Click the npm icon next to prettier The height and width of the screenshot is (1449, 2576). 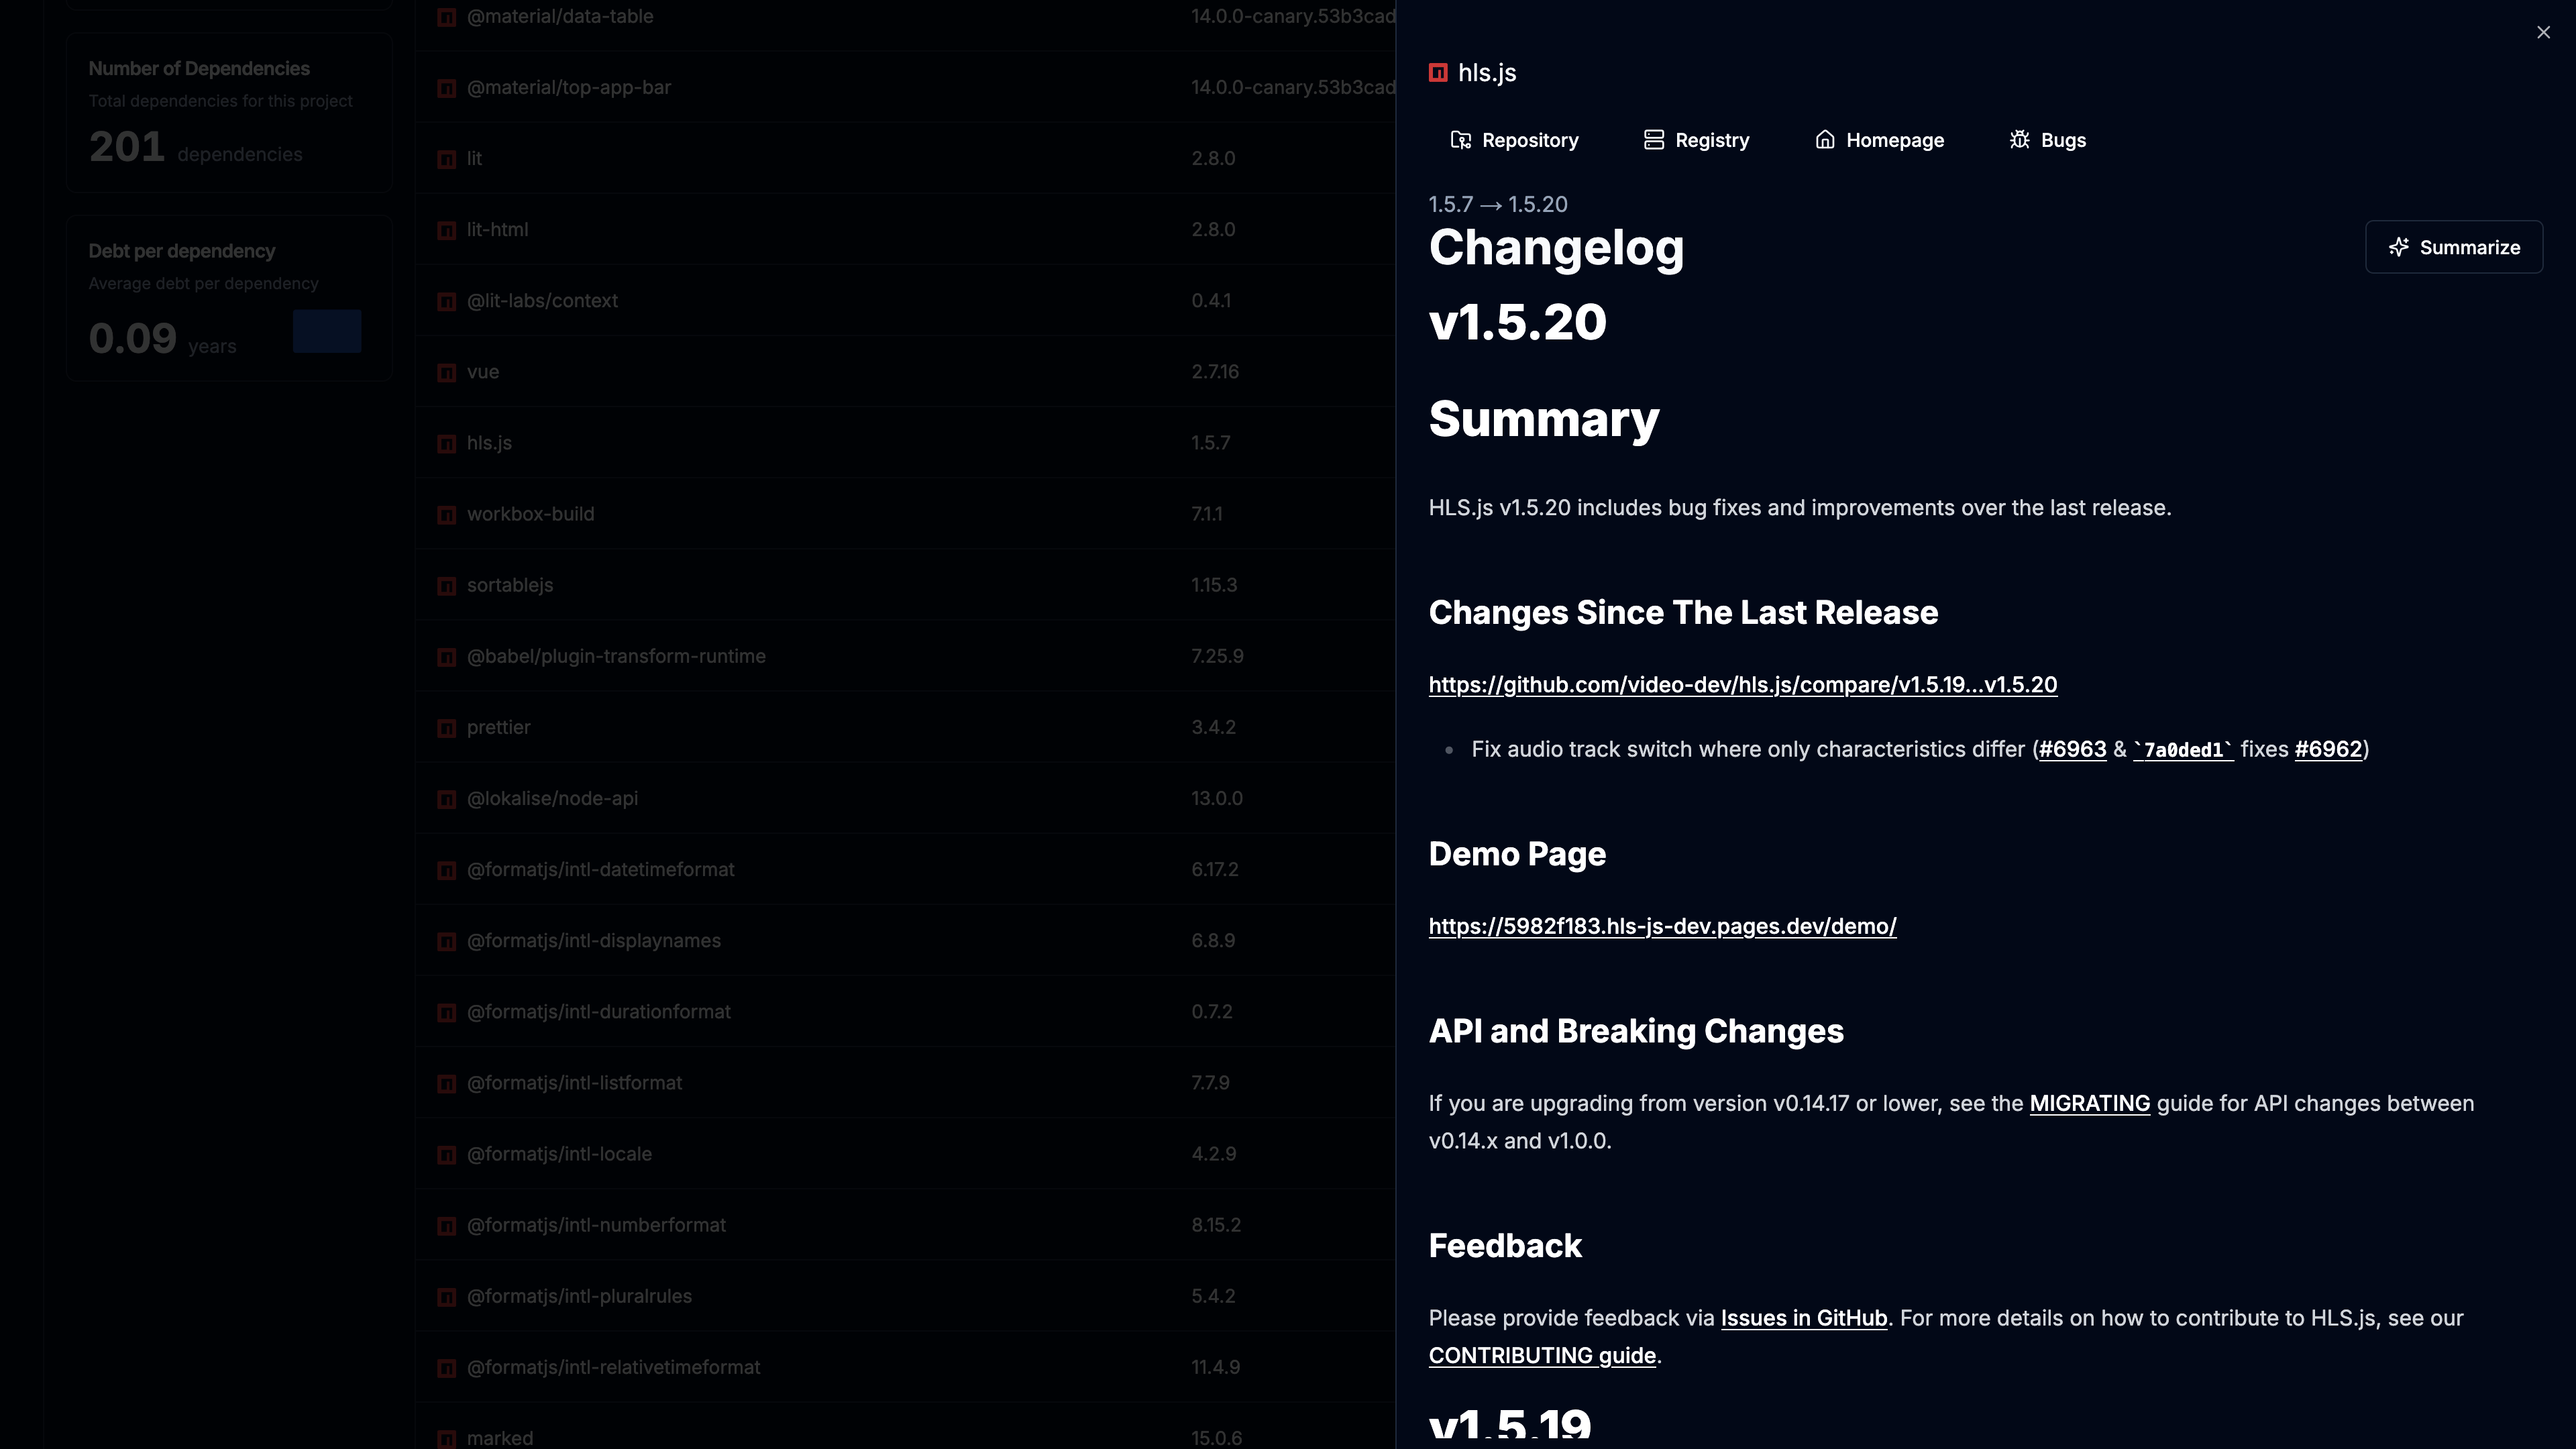point(447,729)
